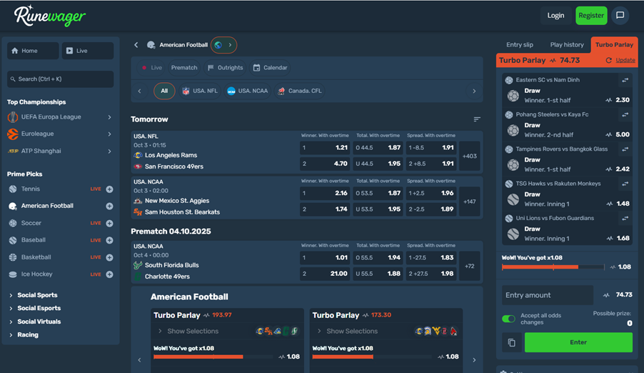Viewport: 644px width, 373px height.
Task: Switch to the Entry slip tab
Action: click(520, 45)
